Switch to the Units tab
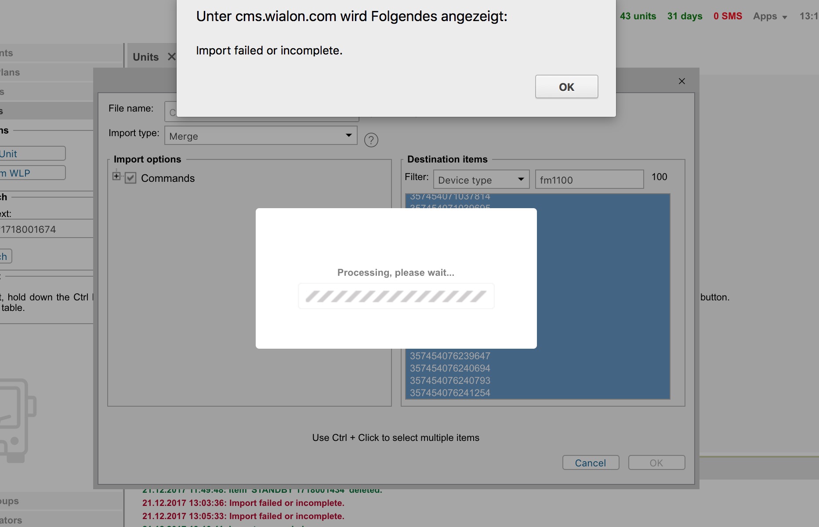Viewport: 819px width, 527px height. point(145,57)
